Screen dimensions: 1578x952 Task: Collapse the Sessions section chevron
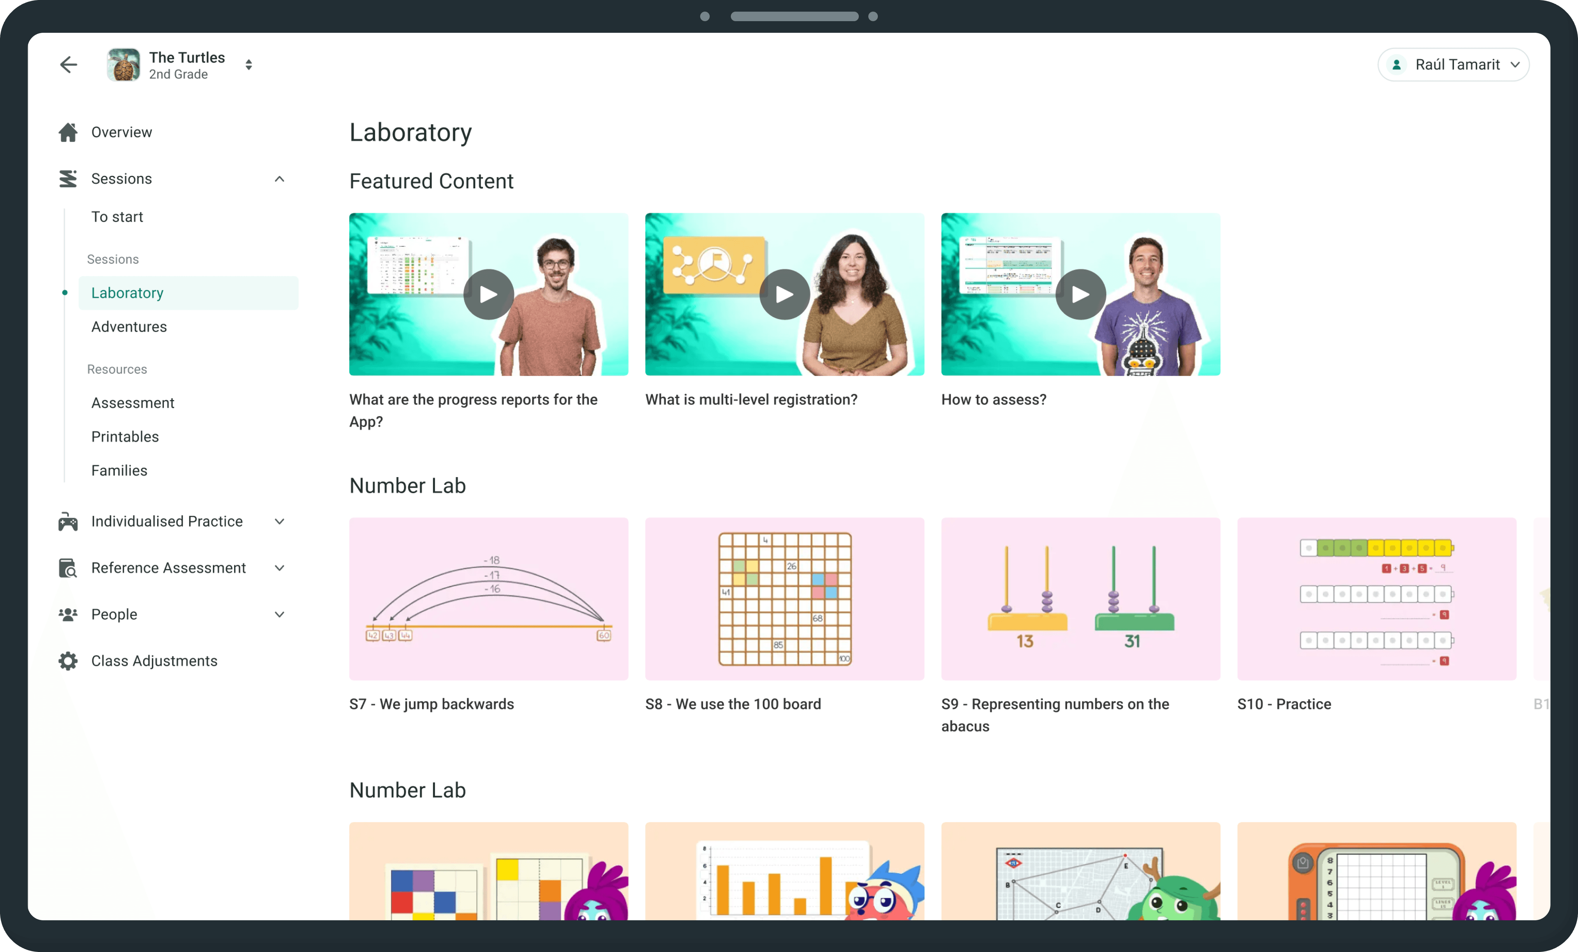(279, 179)
